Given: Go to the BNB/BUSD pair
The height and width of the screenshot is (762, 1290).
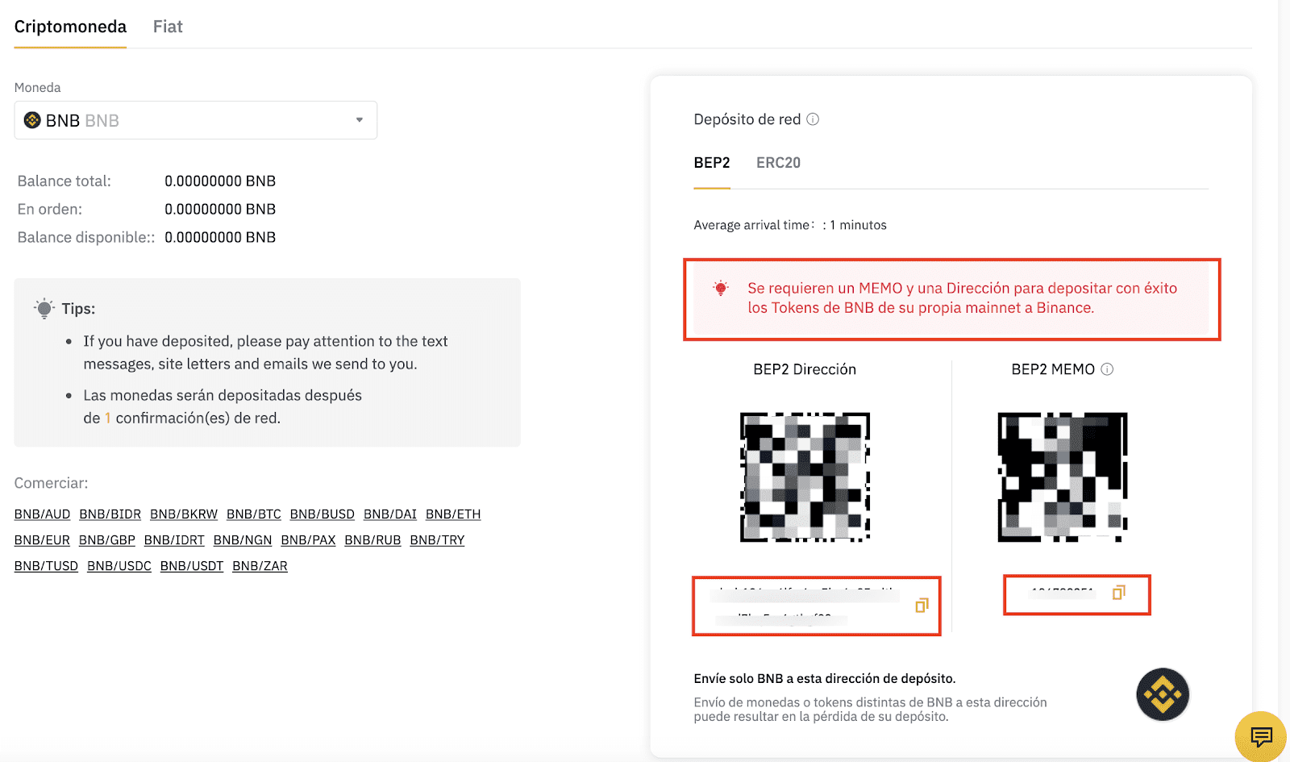Looking at the screenshot, I should pos(322,514).
